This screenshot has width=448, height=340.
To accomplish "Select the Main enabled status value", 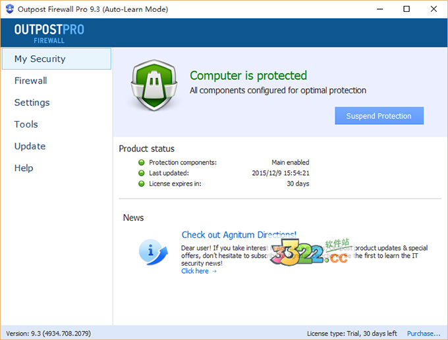I will 291,162.
